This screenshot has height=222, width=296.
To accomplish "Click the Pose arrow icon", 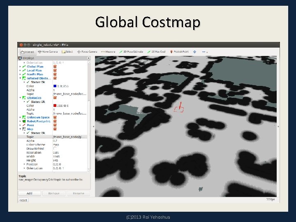I will tap(24, 125).
